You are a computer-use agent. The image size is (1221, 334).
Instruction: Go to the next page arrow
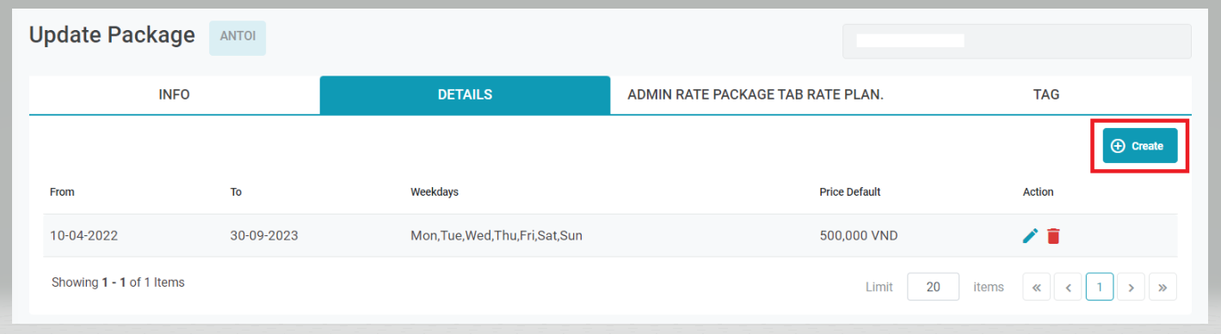point(1131,288)
